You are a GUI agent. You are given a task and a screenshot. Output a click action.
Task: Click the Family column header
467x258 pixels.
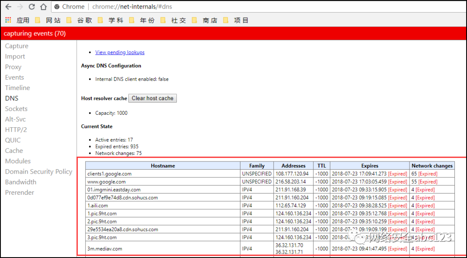click(x=257, y=165)
